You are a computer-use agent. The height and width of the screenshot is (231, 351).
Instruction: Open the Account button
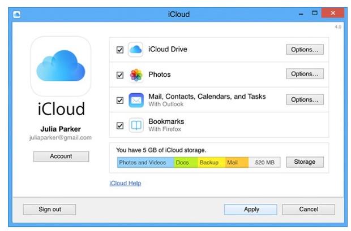click(61, 156)
